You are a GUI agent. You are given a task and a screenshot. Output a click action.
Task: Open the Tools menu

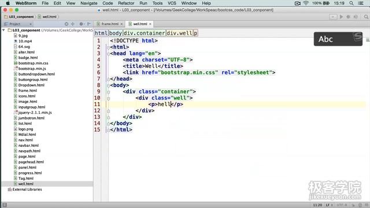[x=157, y=3]
